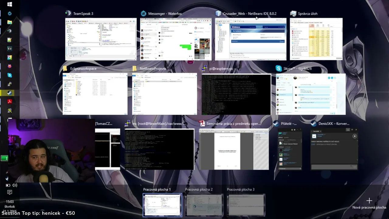Click the folder icon beside Eclipseworkspace
The height and width of the screenshot is (219, 389).
pyautogui.click(x=65, y=68)
